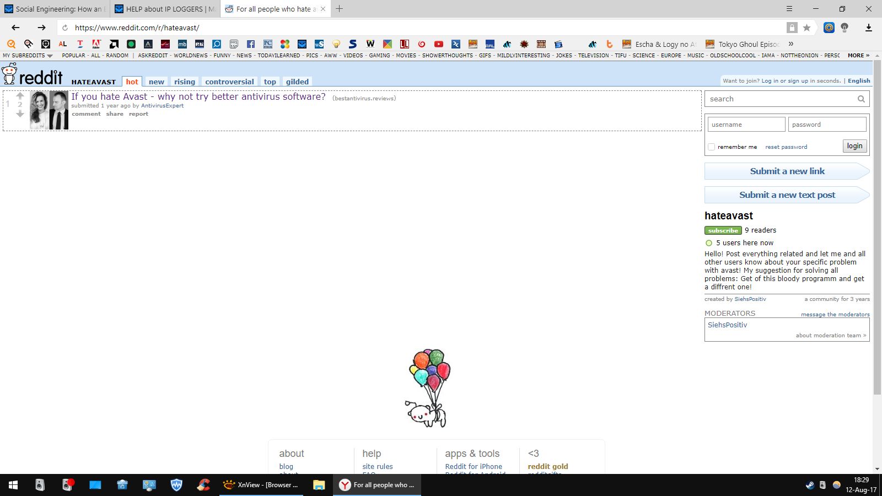Open the YouTube bookmark icon
Screen dimensions: 882x496
coord(439,44)
